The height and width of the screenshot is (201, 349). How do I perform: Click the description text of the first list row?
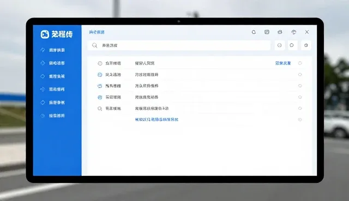pos(145,63)
